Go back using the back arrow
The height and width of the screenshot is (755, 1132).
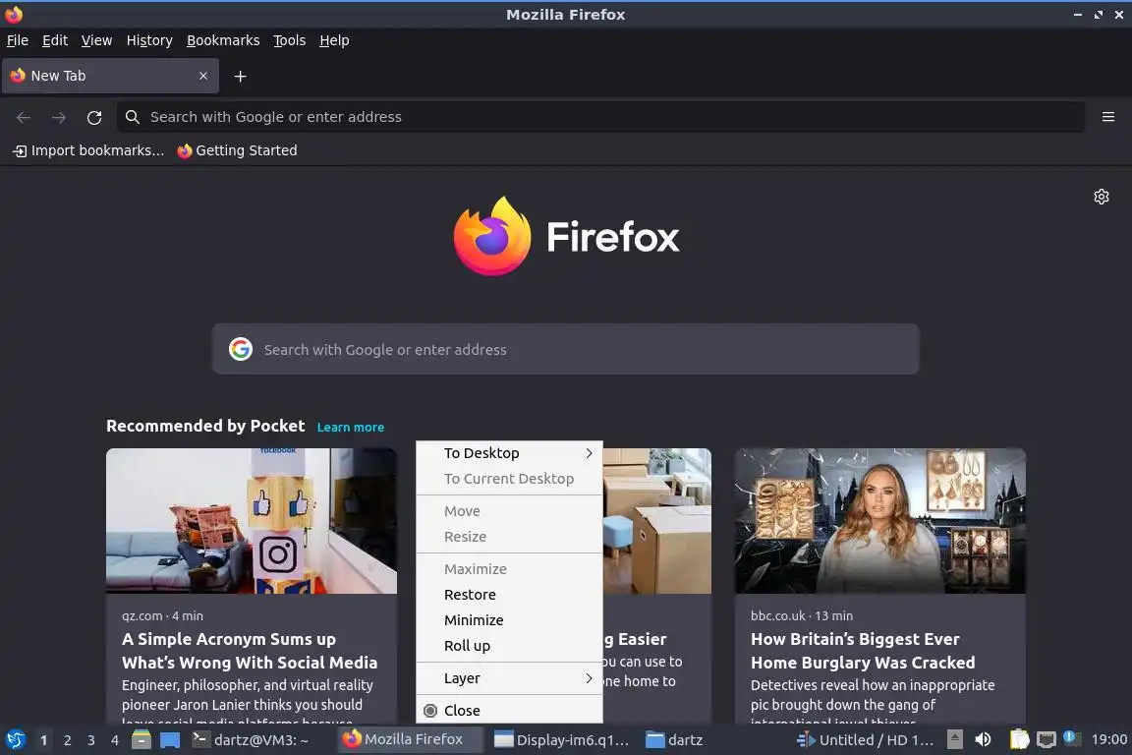click(24, 117)
